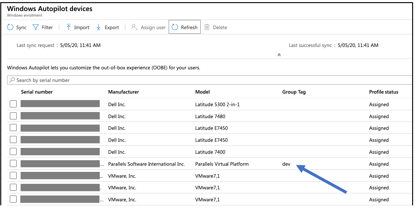Click Dell Inc. in Latitude 7400 row
The height and width of the screenshot is (209, 418).
tap(117, 152)
